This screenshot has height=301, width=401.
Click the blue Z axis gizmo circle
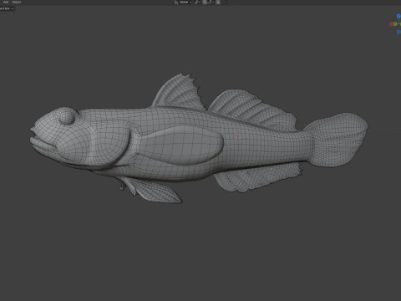(x=398, y=16)
